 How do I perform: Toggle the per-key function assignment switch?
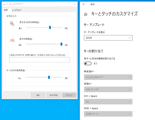(88, 64)
